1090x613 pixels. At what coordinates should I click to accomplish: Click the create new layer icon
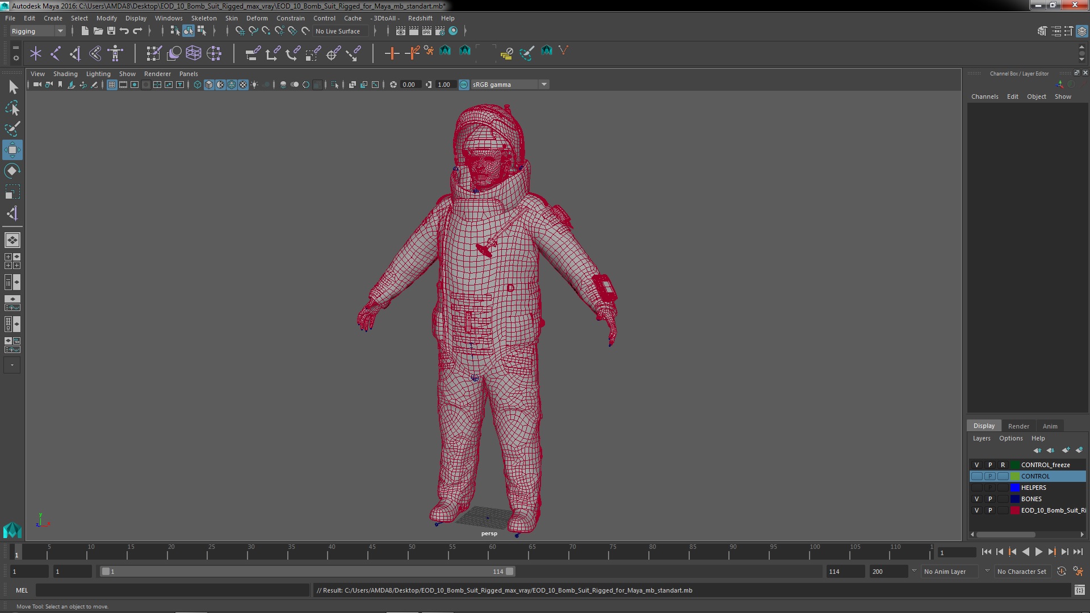1066,450
